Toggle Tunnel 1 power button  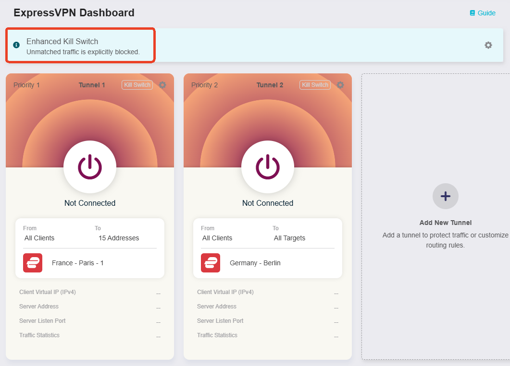pyautogui.click(x=90, y=167)
